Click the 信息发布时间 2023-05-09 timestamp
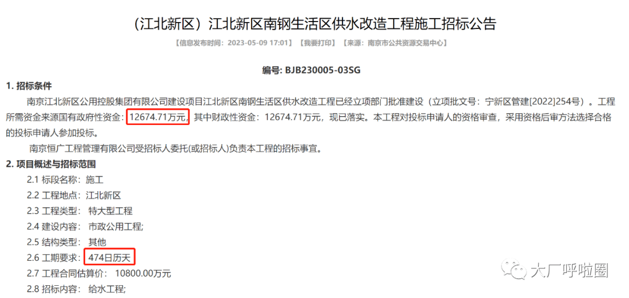 (x=234, y=42)
